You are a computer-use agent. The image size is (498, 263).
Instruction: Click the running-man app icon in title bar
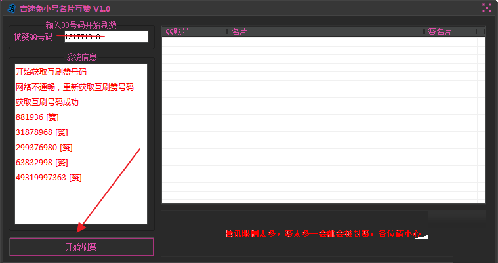tap(12, 9)
